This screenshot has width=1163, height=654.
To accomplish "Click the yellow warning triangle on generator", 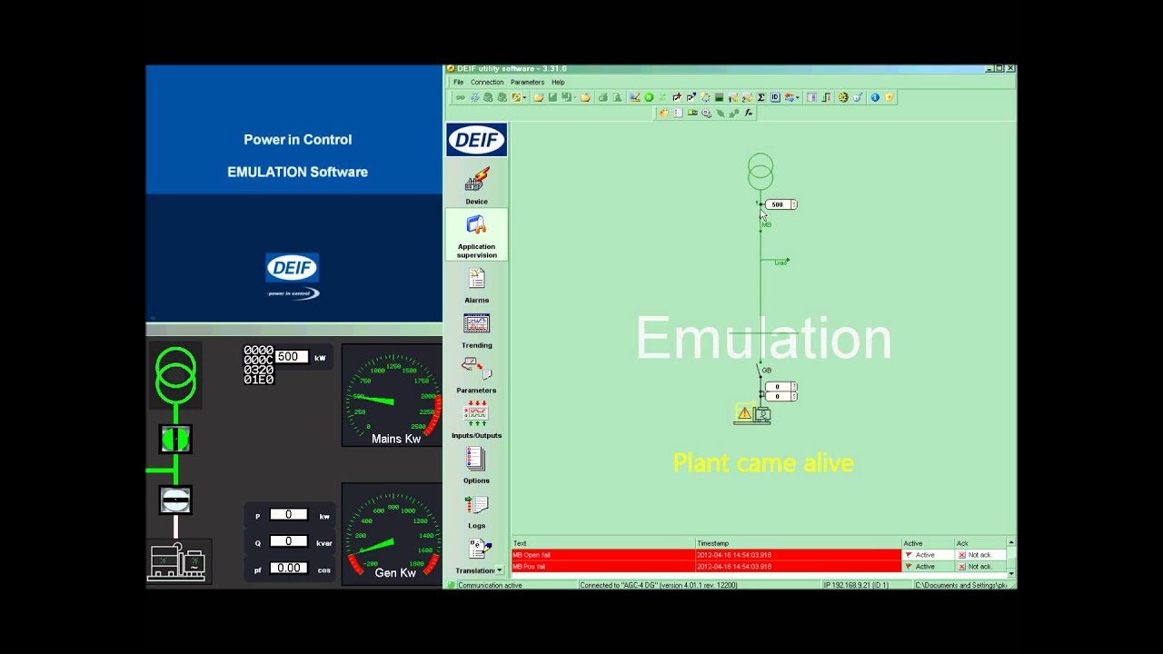I will (x=744, y=413).
